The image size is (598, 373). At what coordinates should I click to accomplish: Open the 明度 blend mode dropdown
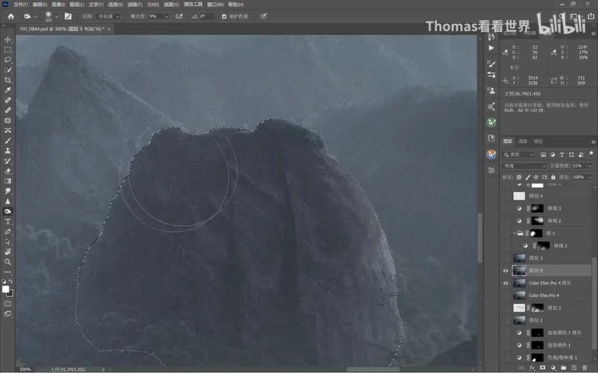click(524, 166)
